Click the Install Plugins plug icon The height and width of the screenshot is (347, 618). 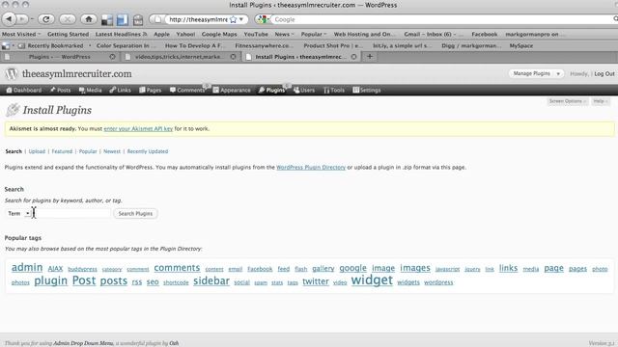(x=13, y=110)
